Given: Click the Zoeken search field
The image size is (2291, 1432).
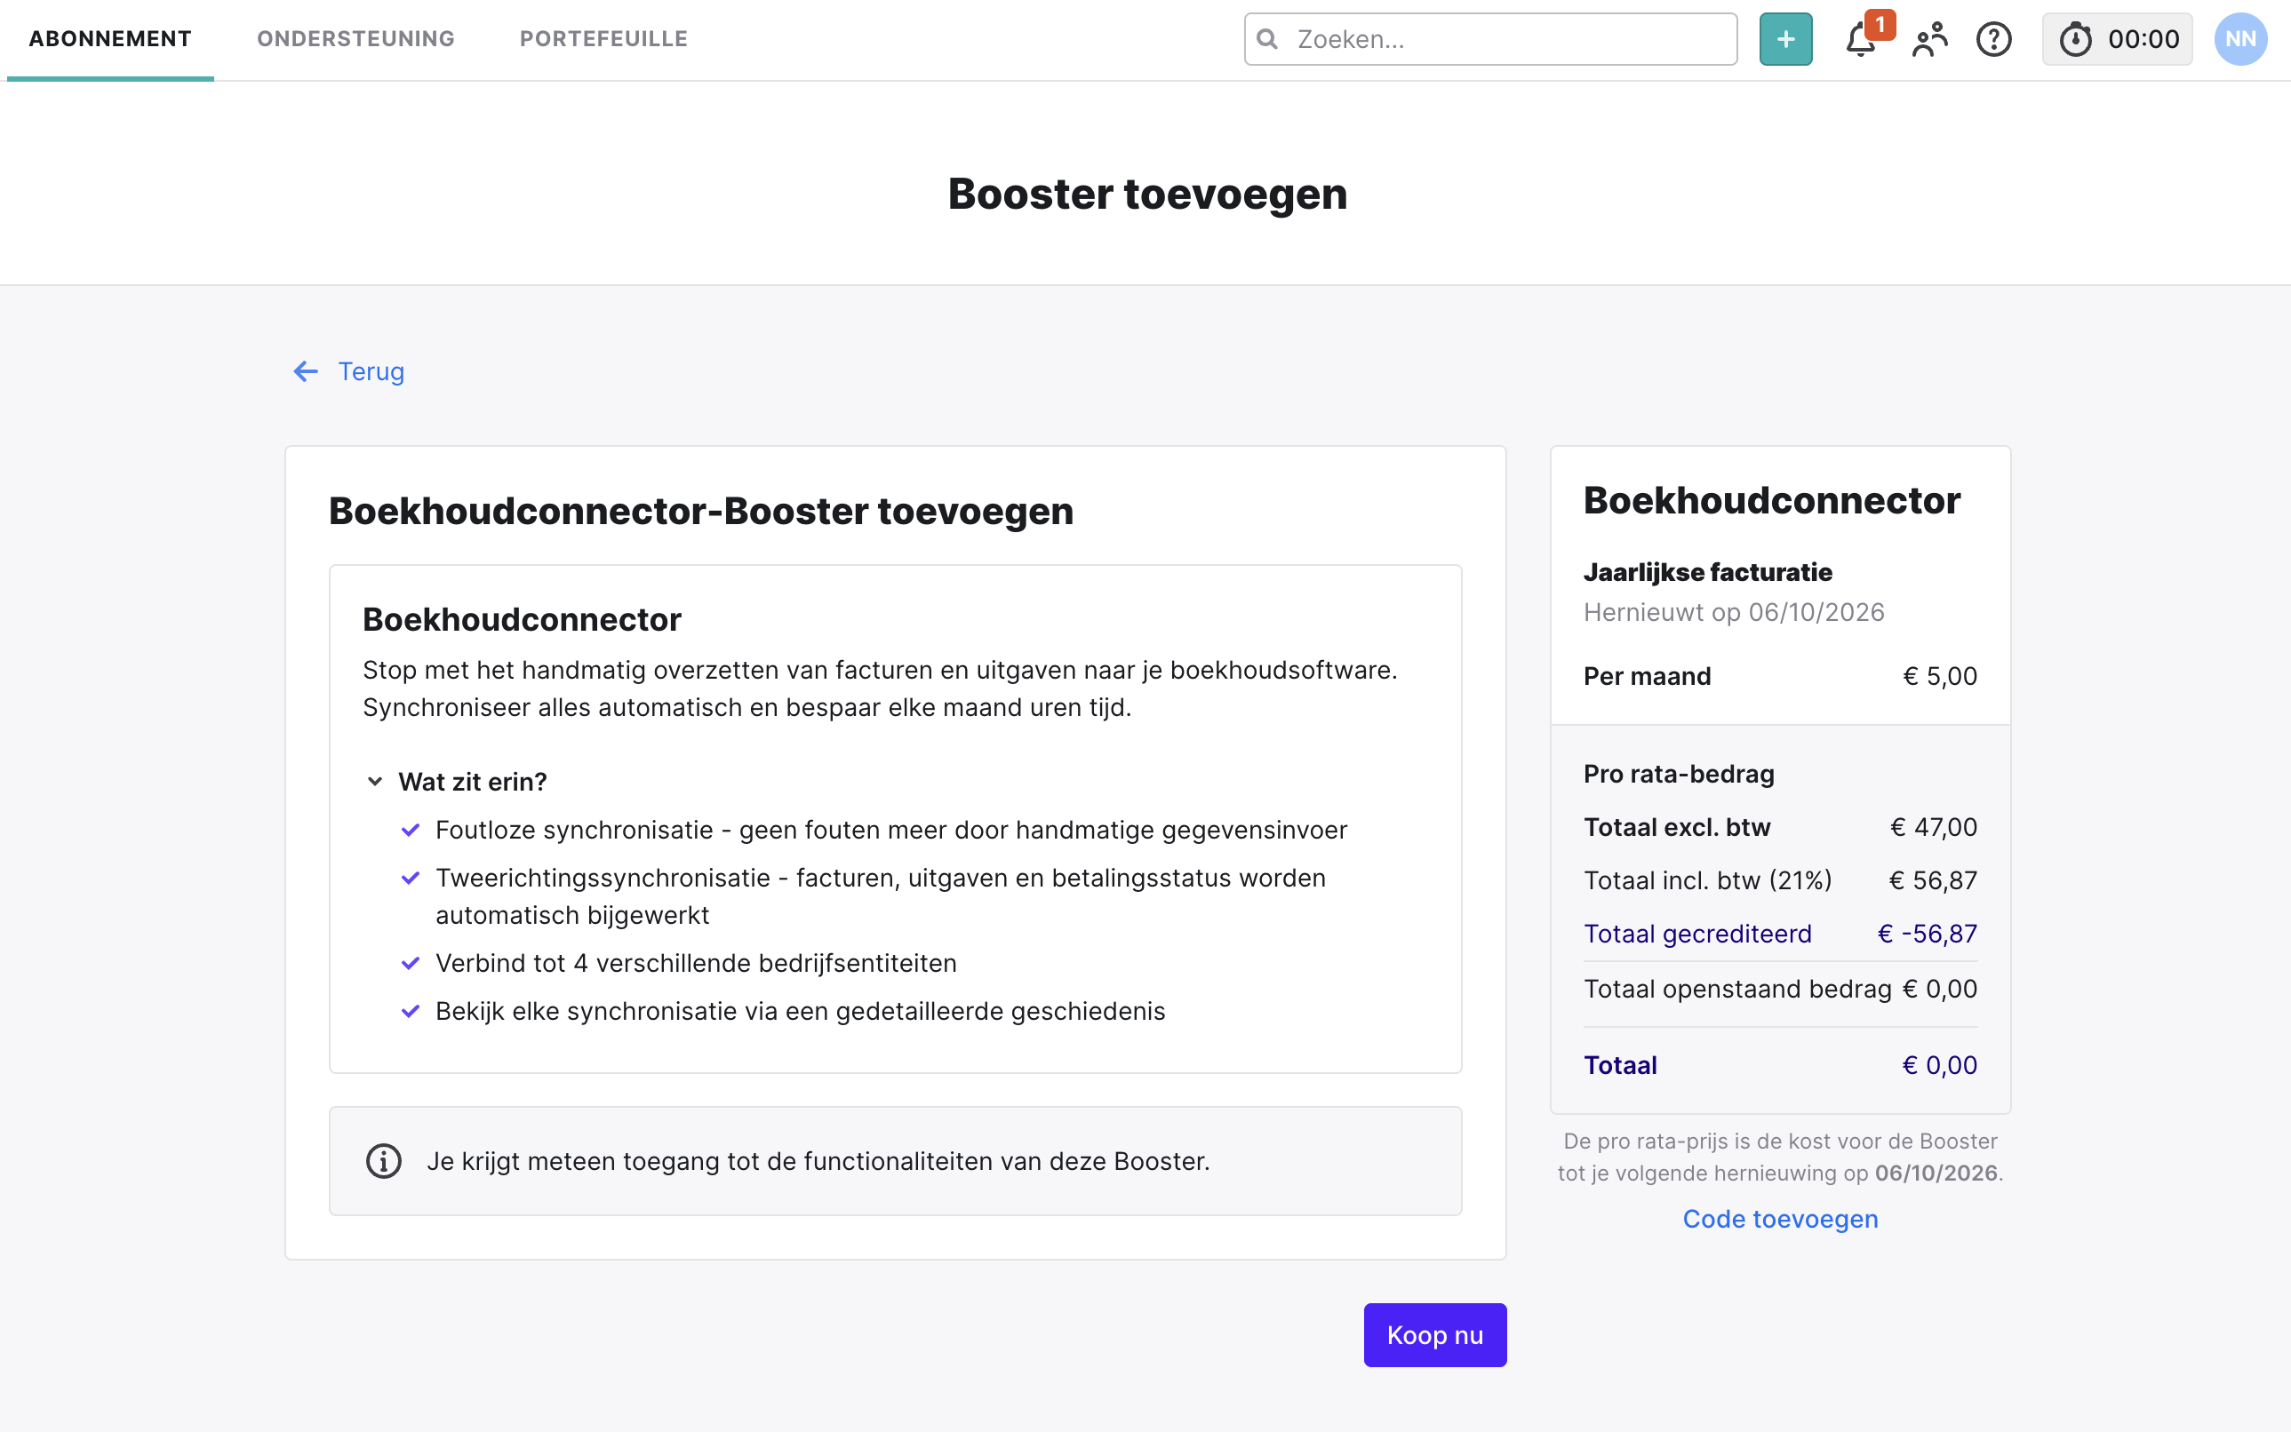Looking at the screenshot, I should pos(1490,39).
